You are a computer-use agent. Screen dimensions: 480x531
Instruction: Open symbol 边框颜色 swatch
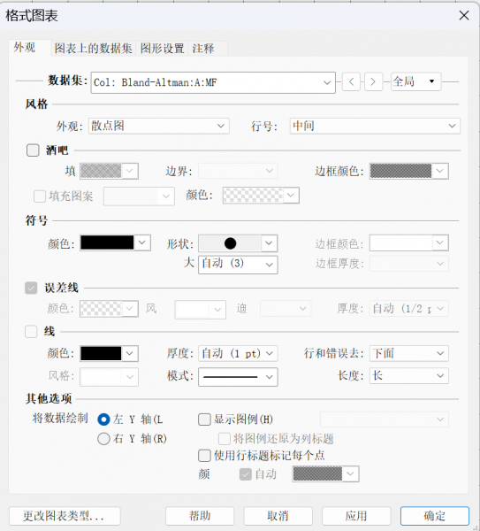coord(409,242)
